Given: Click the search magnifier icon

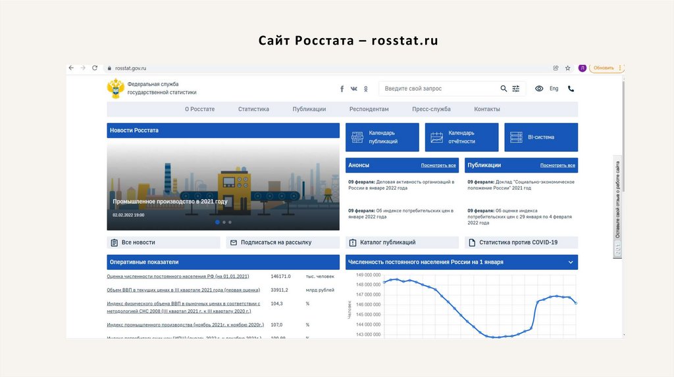Looking at the screenshot, I should point(504,89).
